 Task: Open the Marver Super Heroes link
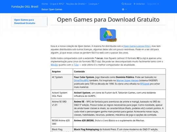tap(128, 81)
